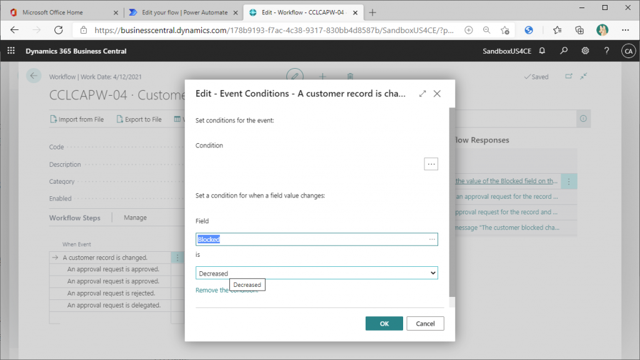
Task: Select the Workflow Steps heading
Action: click(x=75, y=217)
